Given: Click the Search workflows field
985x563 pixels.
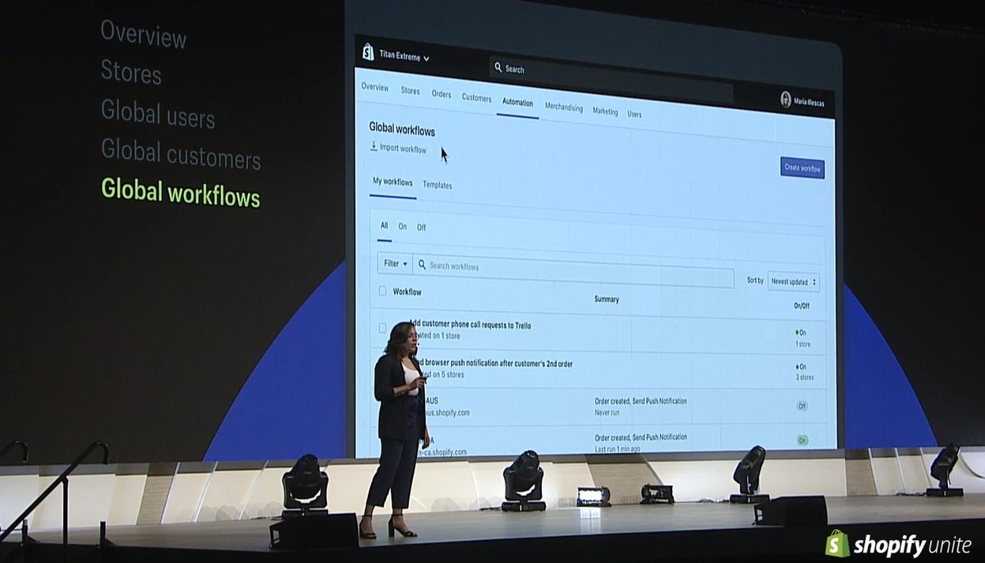Looking at the screenshot, I should pyautogui.click(x=574, y=271).
